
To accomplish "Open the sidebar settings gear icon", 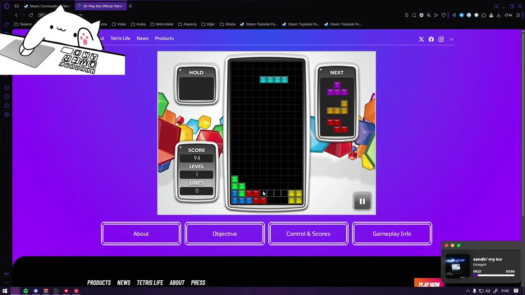I will [7, 115].
